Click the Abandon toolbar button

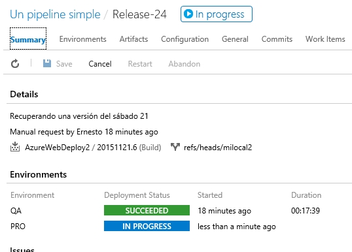pos(185,64)
